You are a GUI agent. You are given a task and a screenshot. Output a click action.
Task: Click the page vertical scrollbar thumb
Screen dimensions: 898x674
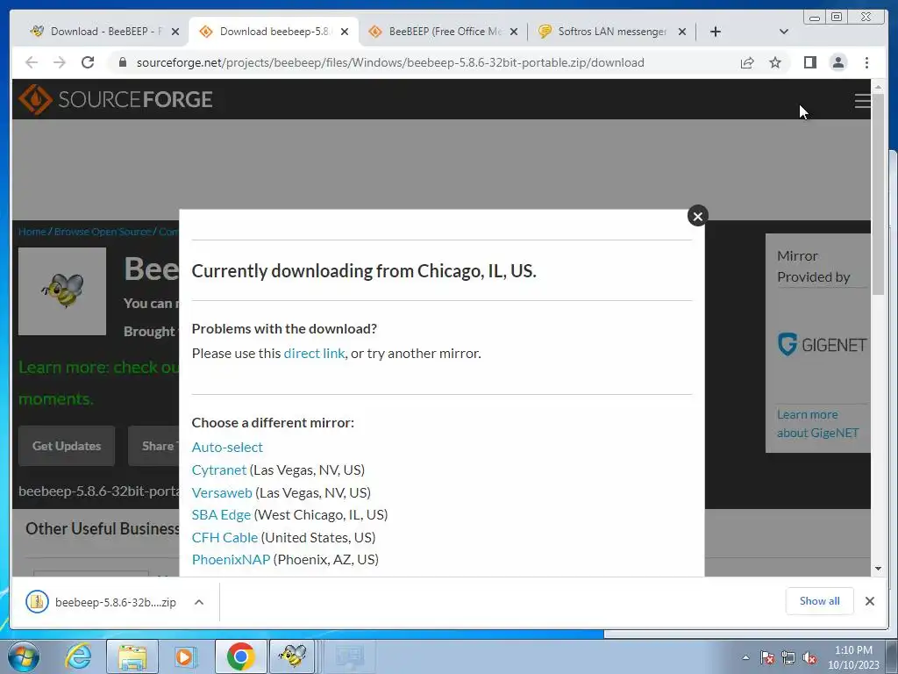click(x=879, y=195)
